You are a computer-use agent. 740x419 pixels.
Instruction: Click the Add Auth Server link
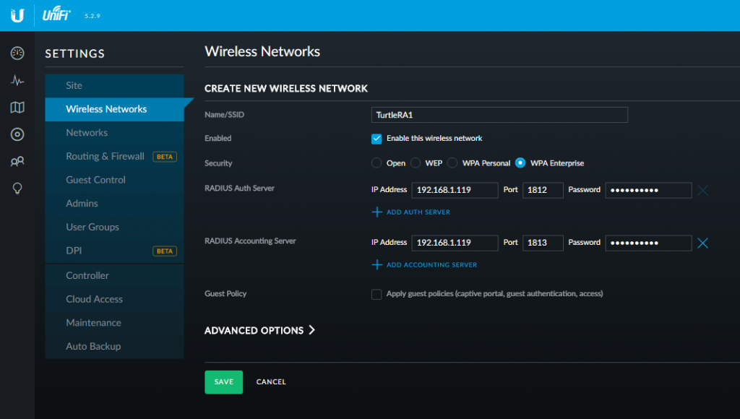[x=418, y=212]
